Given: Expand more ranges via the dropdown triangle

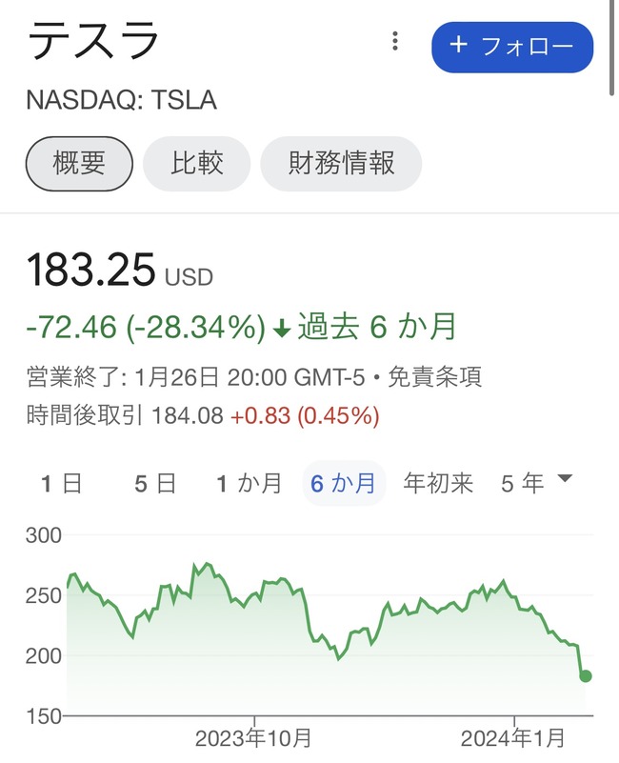Looking at the screenshot, I should coord(565,478).
